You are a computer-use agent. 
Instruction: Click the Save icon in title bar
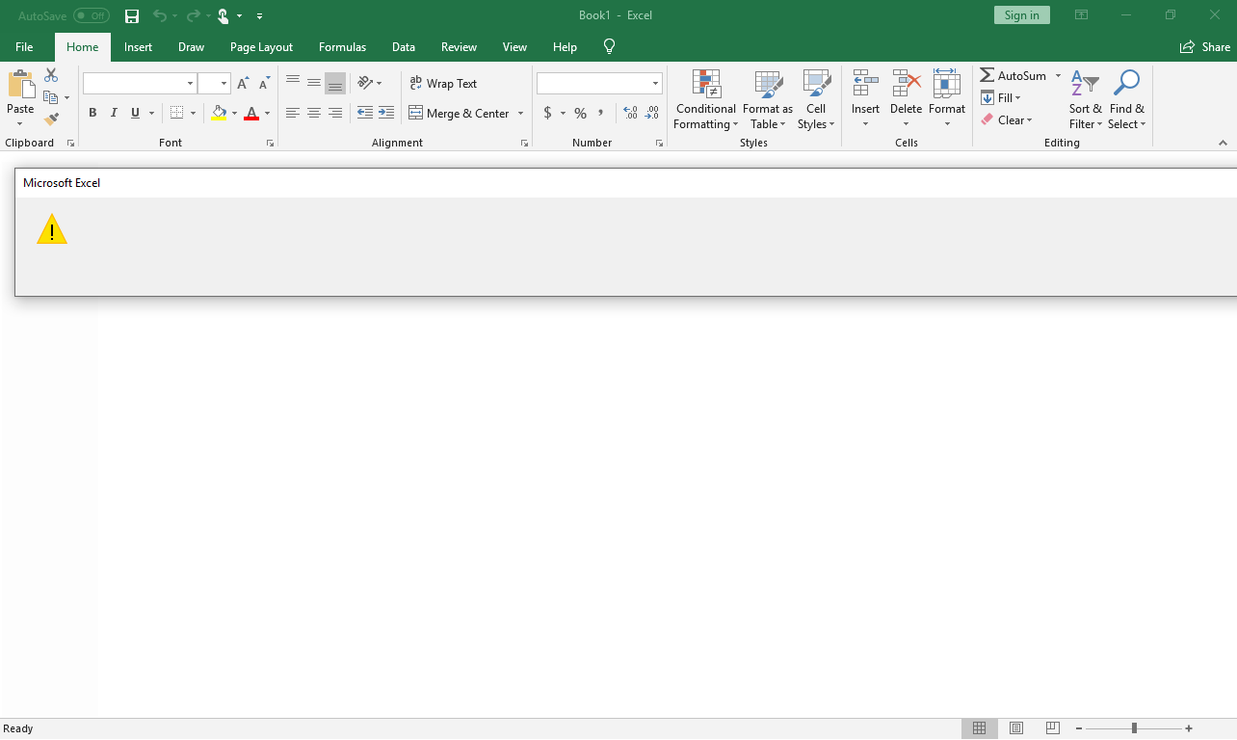click(x=132, y=15)
